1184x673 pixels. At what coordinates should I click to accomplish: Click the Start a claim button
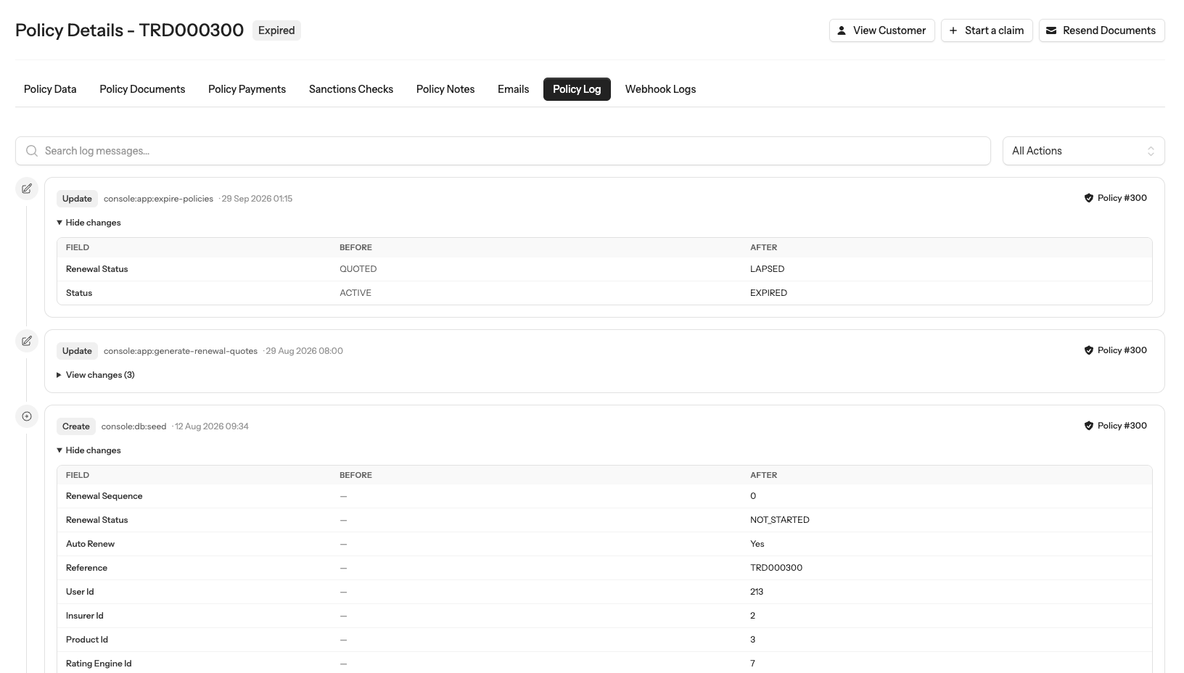click(x=987, y=30)
